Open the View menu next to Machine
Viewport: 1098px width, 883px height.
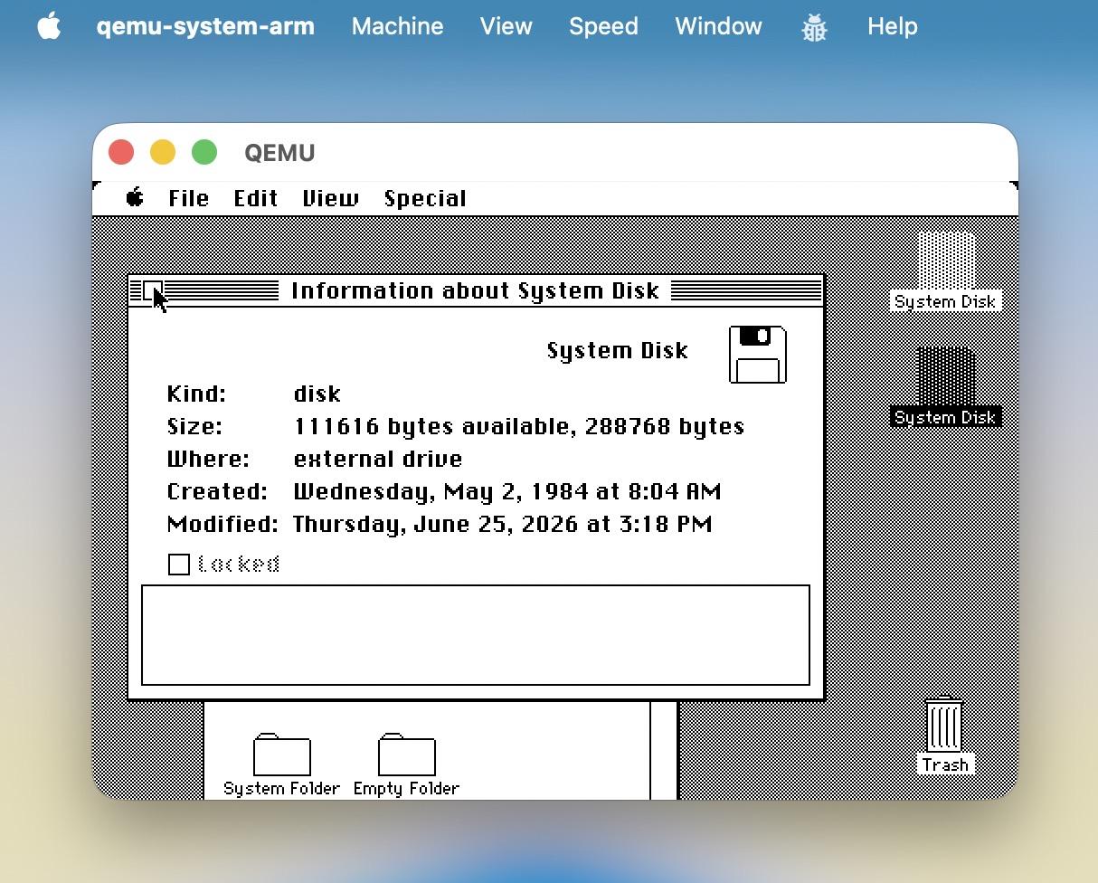(506, 26)
